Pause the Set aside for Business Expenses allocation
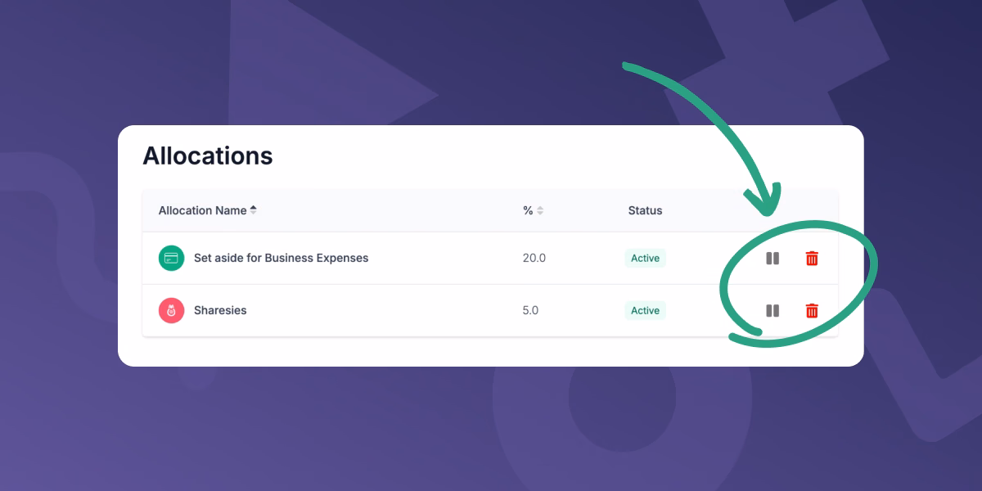The height and width of the screenshot is (491, 982). 772,259
